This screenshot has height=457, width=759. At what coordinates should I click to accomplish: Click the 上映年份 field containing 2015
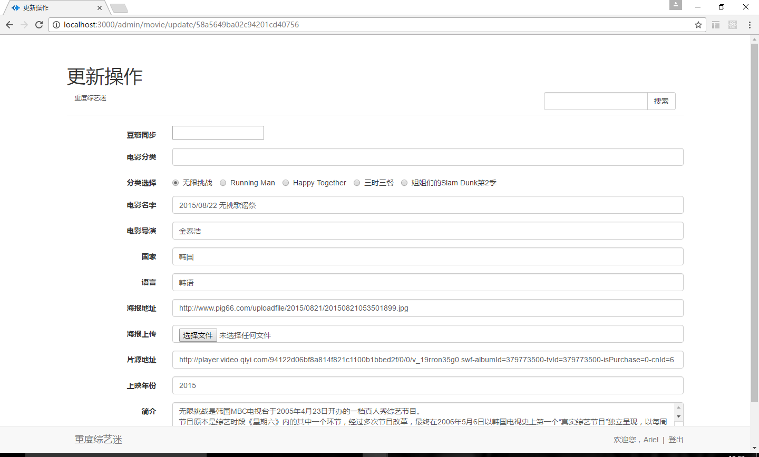pos(427,385)
